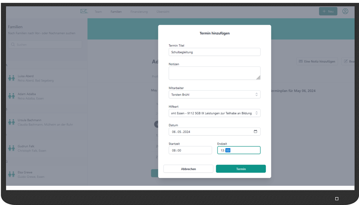Focus the Startzeit time field
359x205 pixels.
click(x=190, y=150)
